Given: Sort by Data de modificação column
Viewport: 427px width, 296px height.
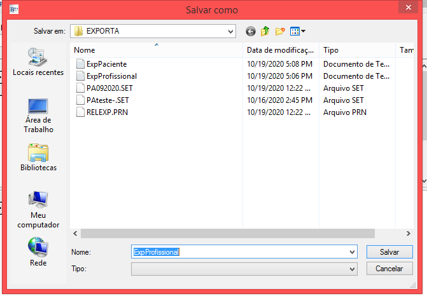Looking at the screenshot, I should click(x=280, y=50).
